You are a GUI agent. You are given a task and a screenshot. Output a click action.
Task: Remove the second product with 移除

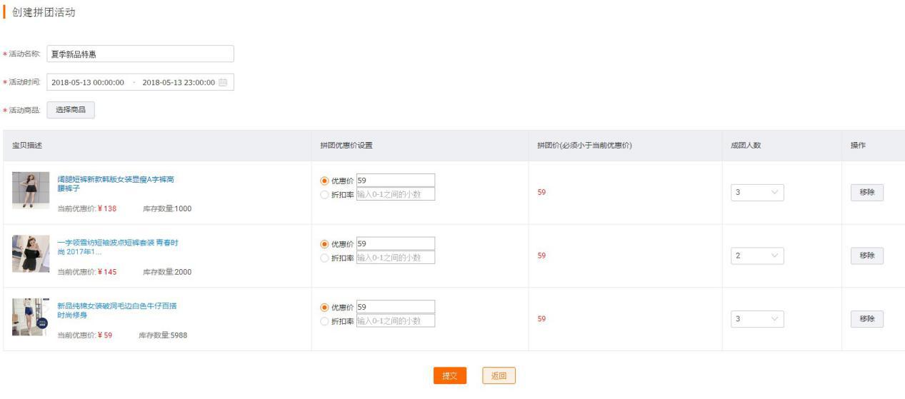(866, 256)
